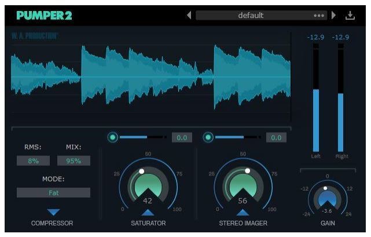The image size is (371, 237).
Task: Collapse the Saturator section up arrow
Action: pyautogui.click(x=148, y=212)
